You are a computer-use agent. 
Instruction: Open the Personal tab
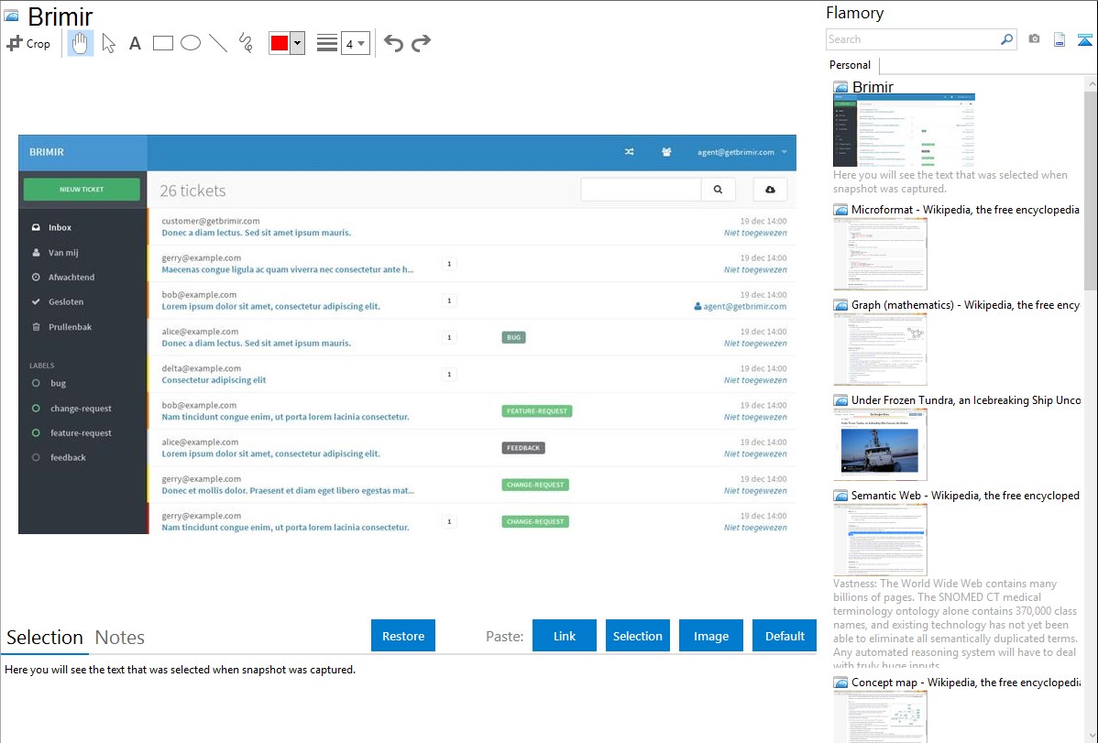[851, 64]
